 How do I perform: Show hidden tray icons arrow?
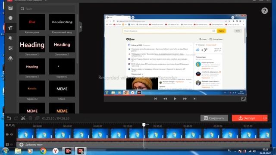tap(235, 151)
